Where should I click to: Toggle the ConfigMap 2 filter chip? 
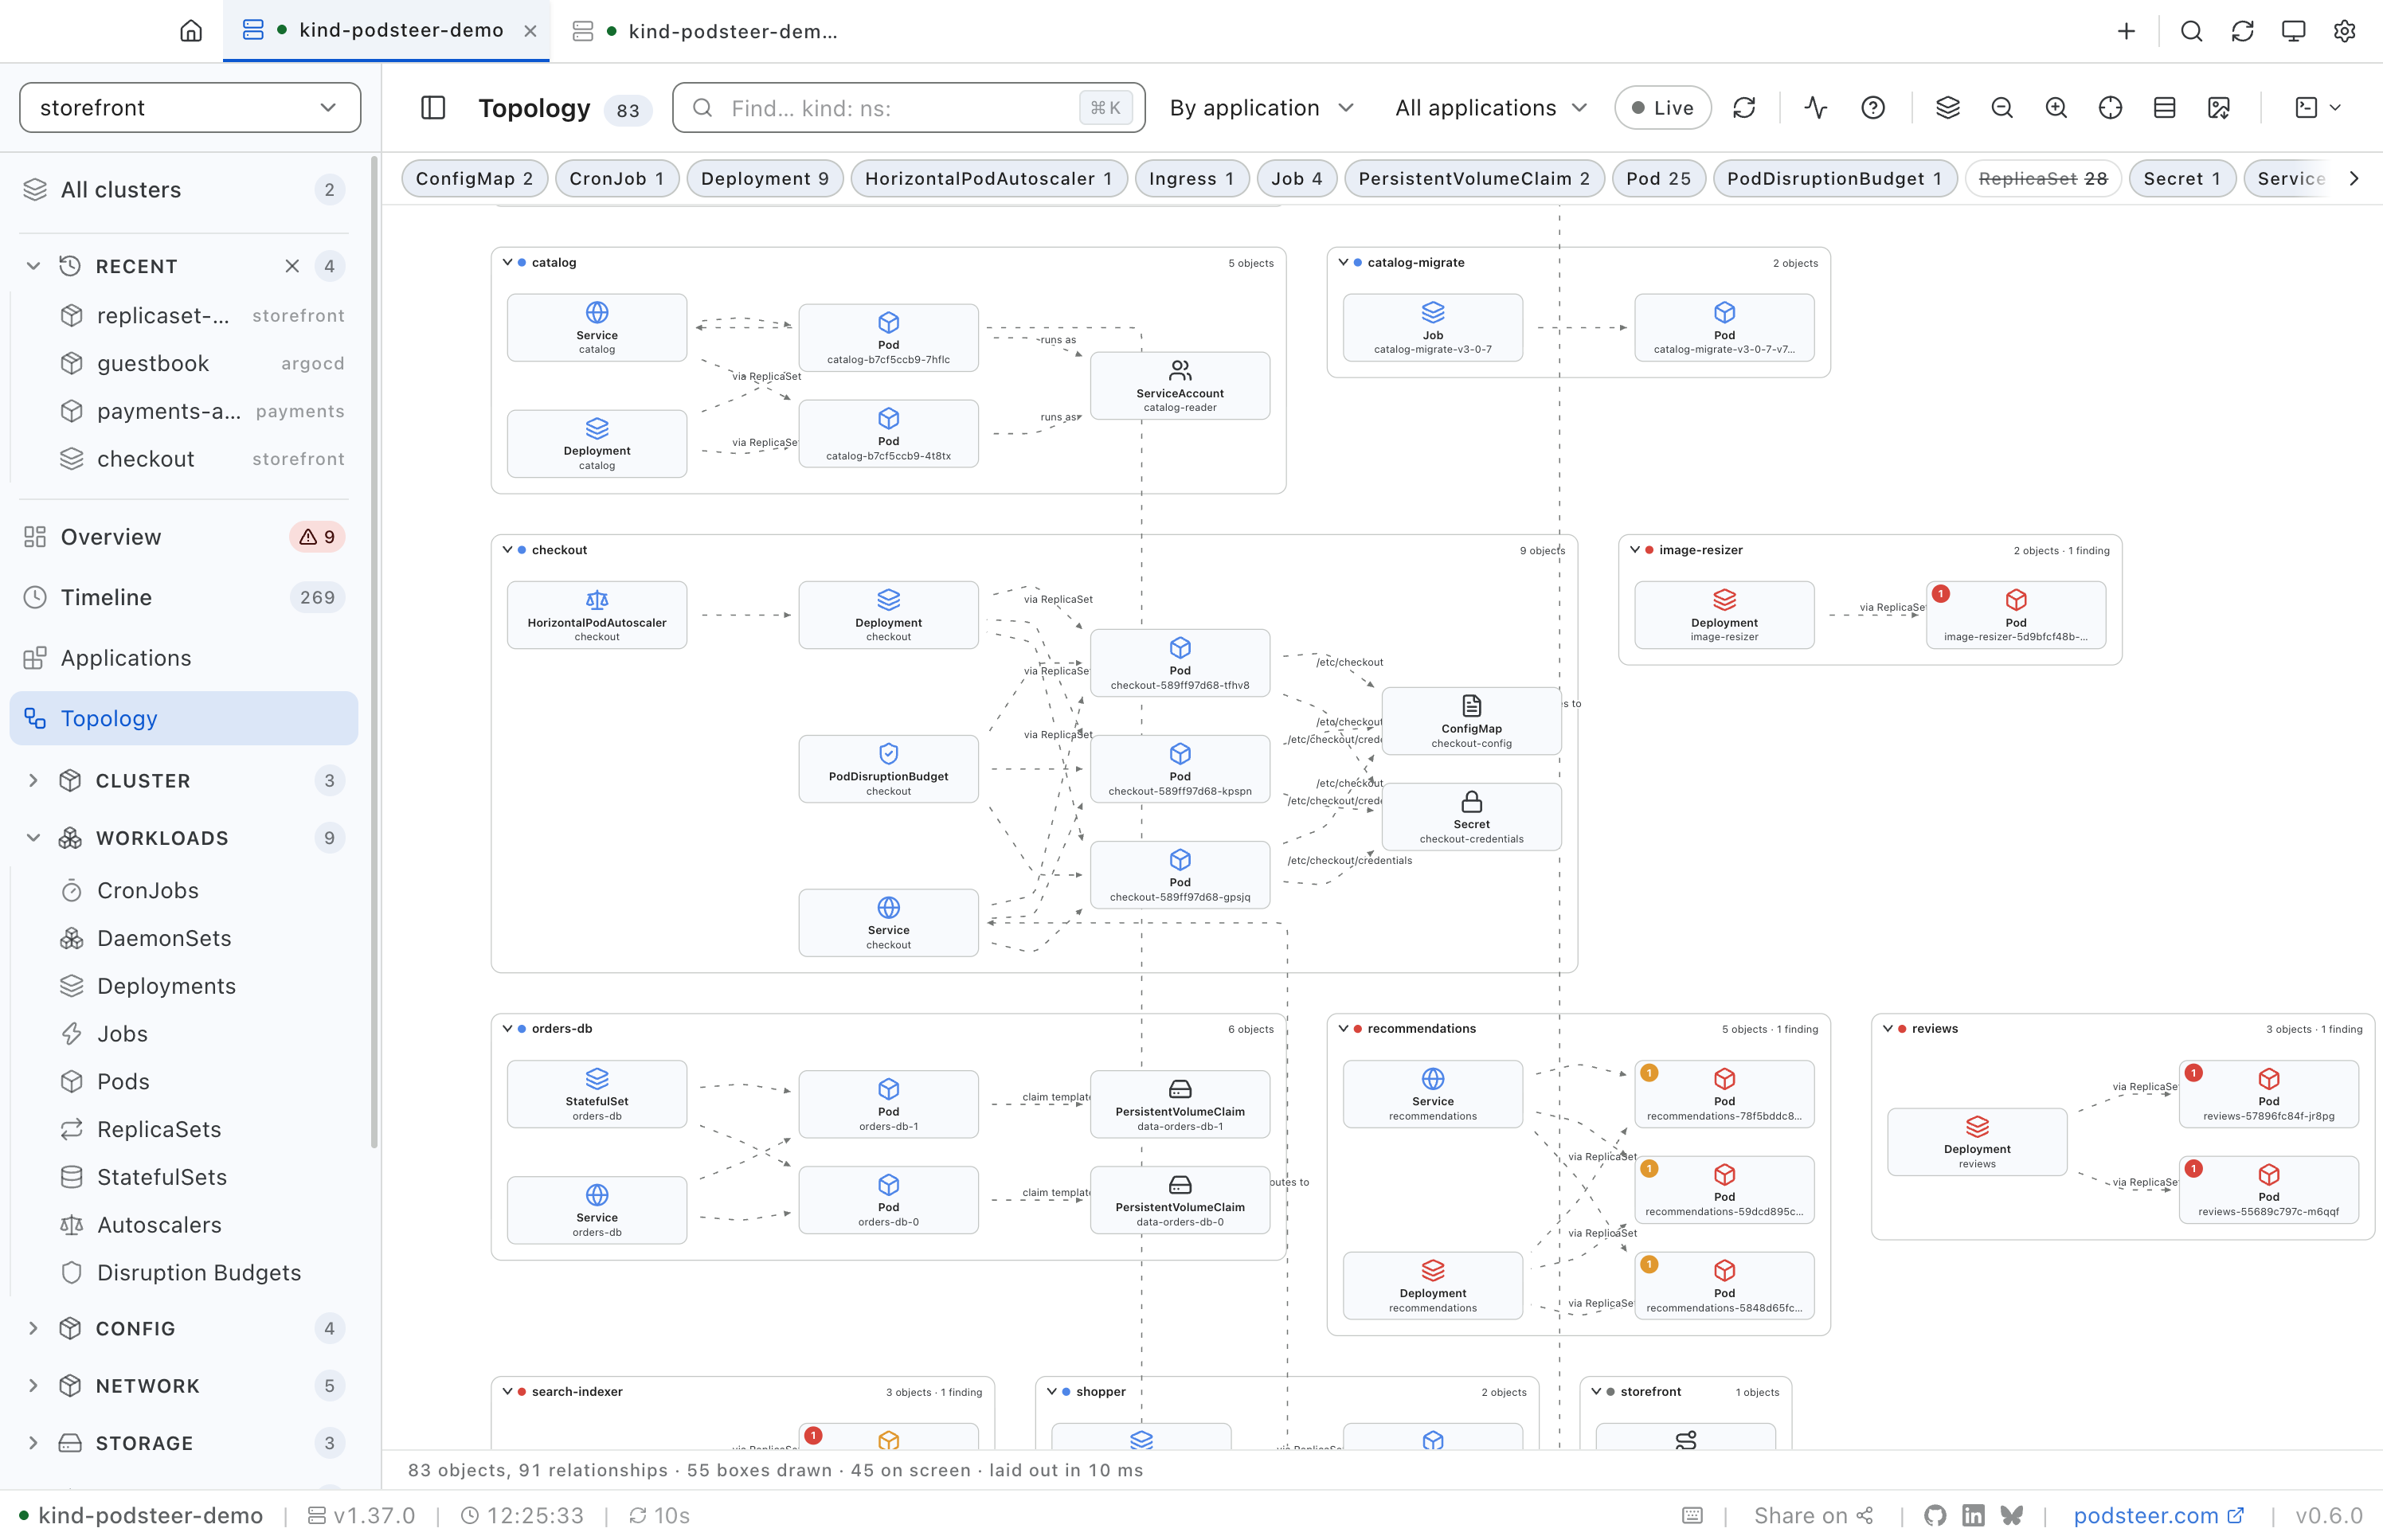pos(474,179)
